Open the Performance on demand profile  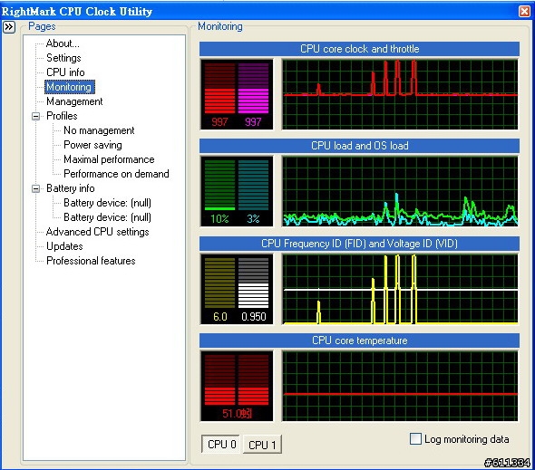116,174
